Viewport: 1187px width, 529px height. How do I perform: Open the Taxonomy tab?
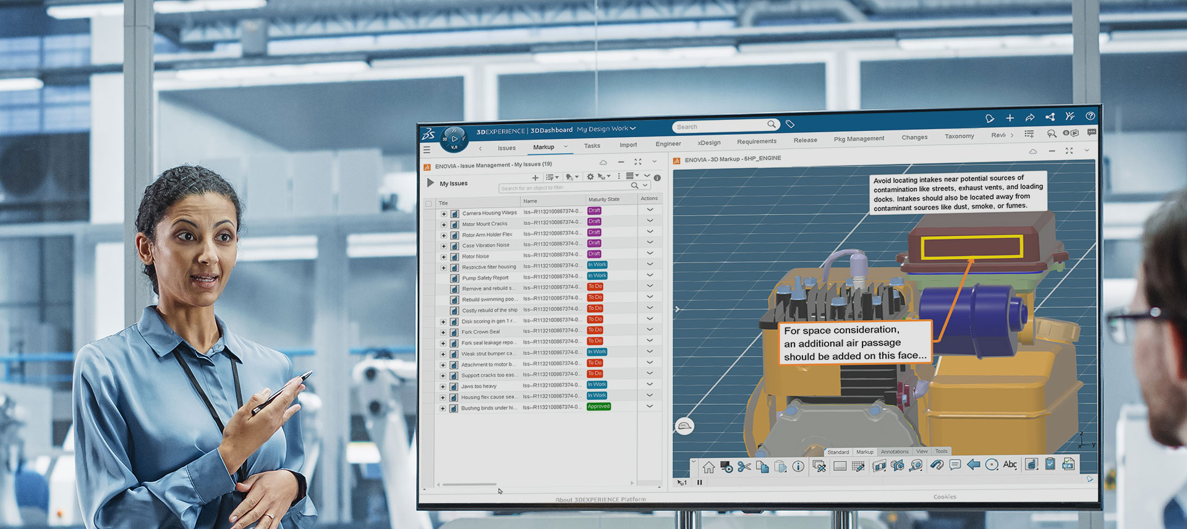pos(959,136)
